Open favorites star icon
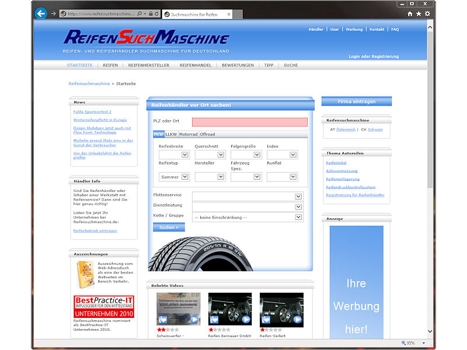Image resolution: width=467 pixels, height=350 pixels. point(419,13)
